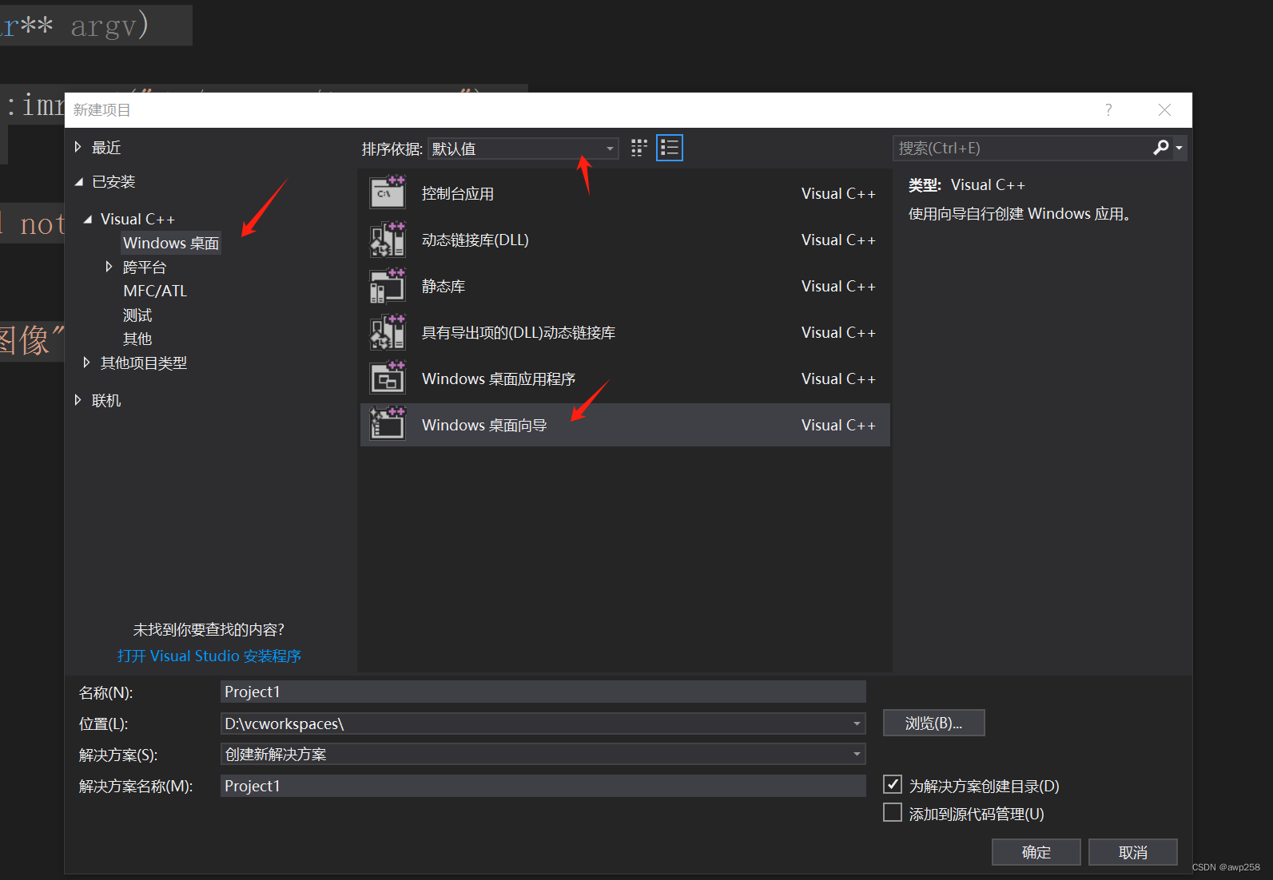Select the Windows 桌面应用程序 template icon

point(388,379)
